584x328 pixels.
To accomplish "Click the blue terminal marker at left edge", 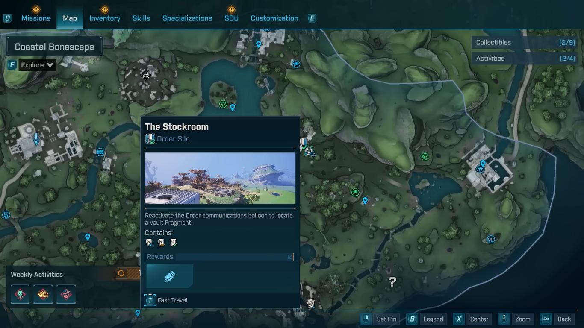I will [x=6, y=214].
